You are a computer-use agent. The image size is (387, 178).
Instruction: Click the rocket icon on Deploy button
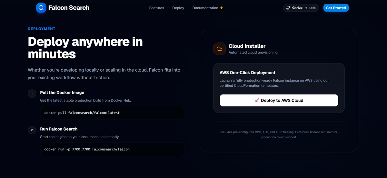[257, 100]
